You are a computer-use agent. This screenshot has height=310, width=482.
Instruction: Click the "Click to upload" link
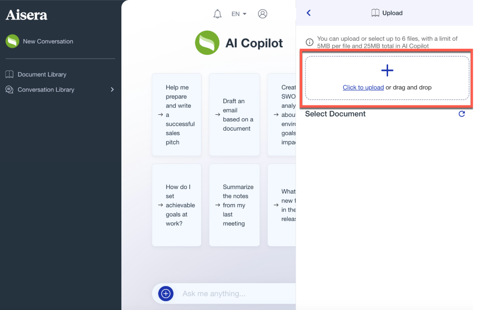tap(363, 87)
